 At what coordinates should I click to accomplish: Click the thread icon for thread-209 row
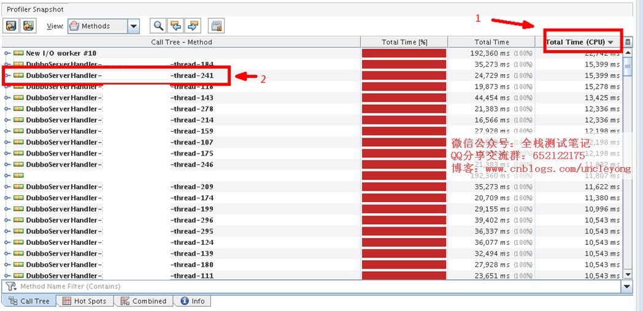pos(18,187)
